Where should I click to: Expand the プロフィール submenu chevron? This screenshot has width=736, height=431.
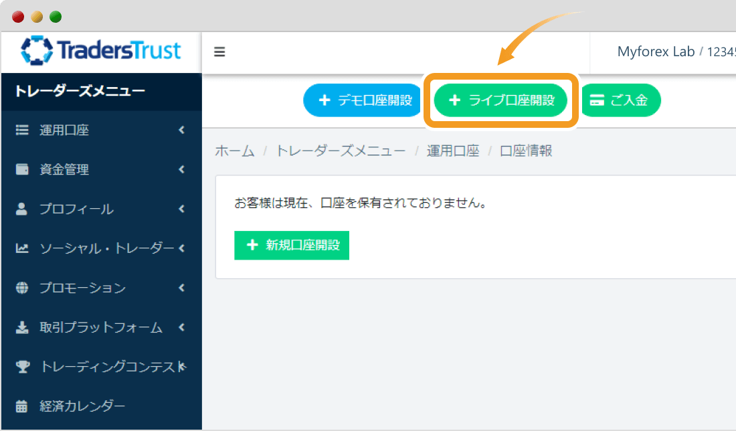[181, 209]
